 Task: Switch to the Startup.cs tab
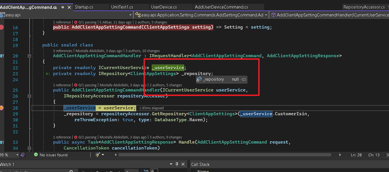[84, 7]
